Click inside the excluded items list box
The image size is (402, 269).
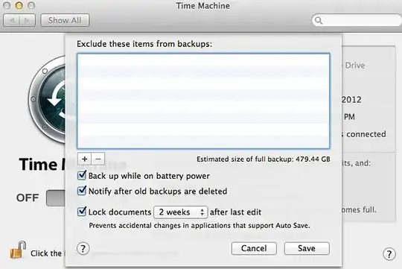pos(203,101)
